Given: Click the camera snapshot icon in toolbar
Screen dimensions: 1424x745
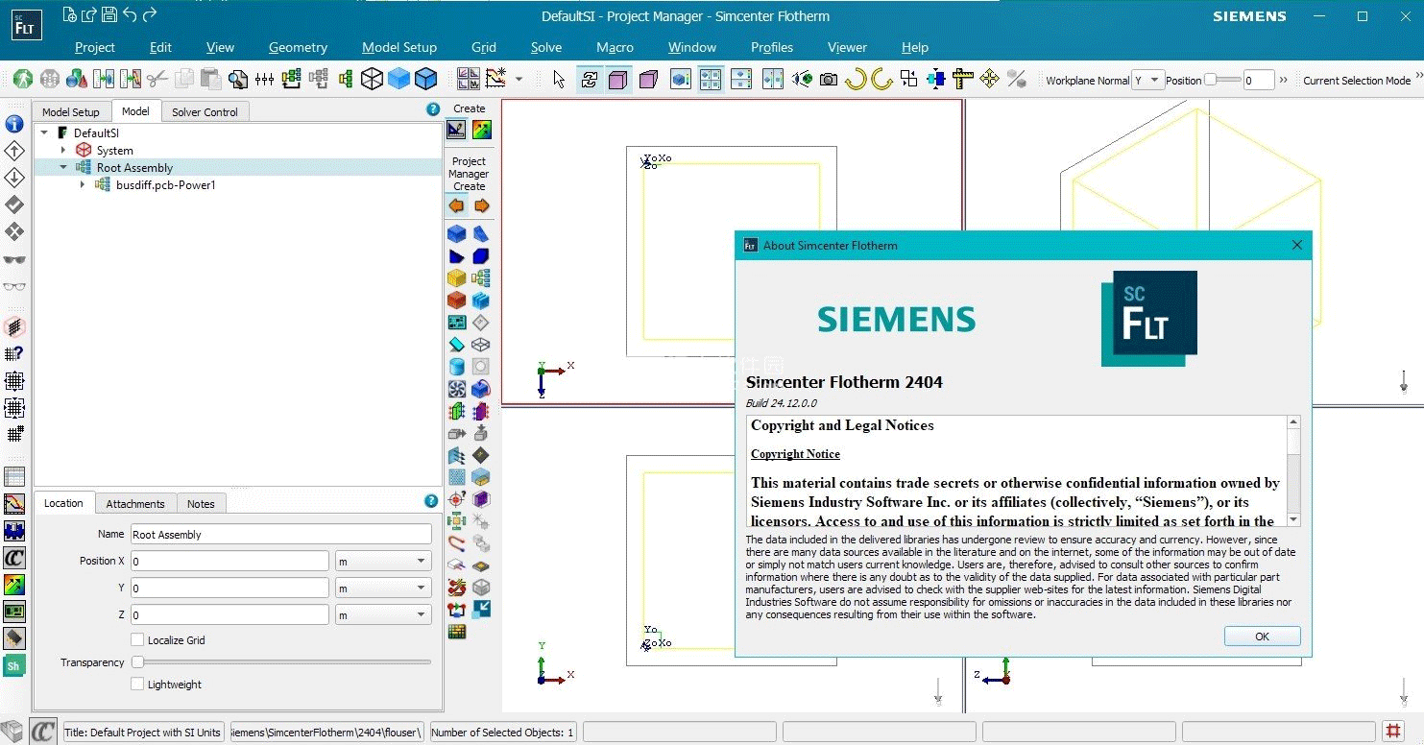Looking at the screenshot, I should pyautogui.click(x=828, y=80).
